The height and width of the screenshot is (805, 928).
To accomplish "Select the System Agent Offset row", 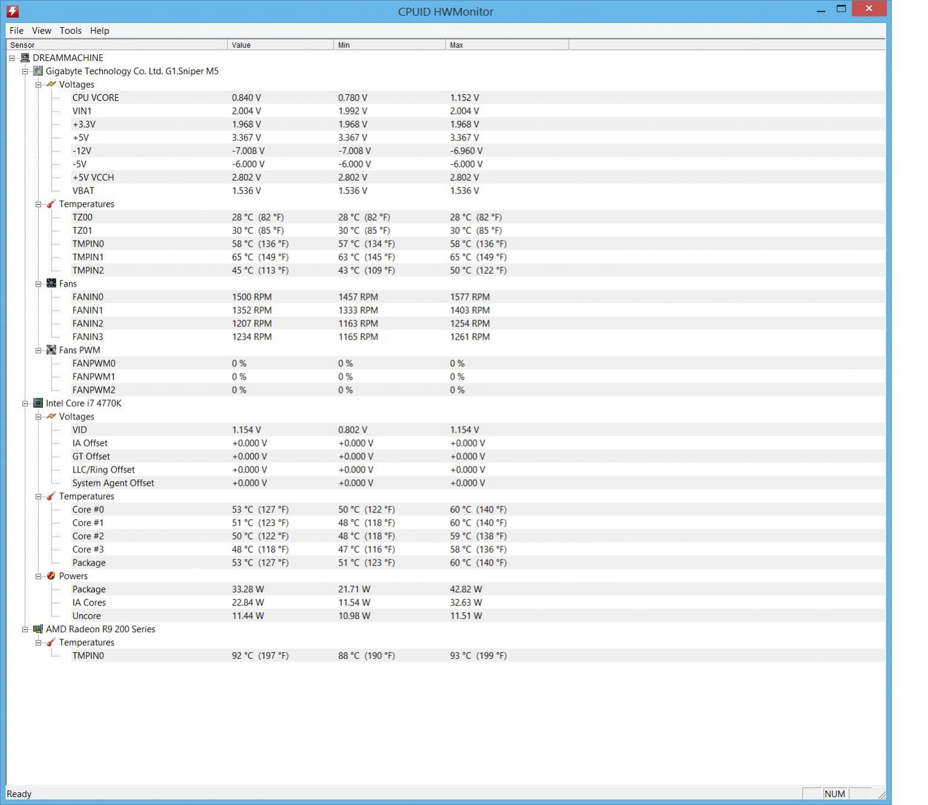I will (x=478, y=483).
